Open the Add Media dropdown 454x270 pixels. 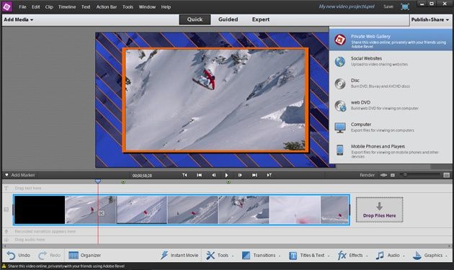[x=19, y=19]
